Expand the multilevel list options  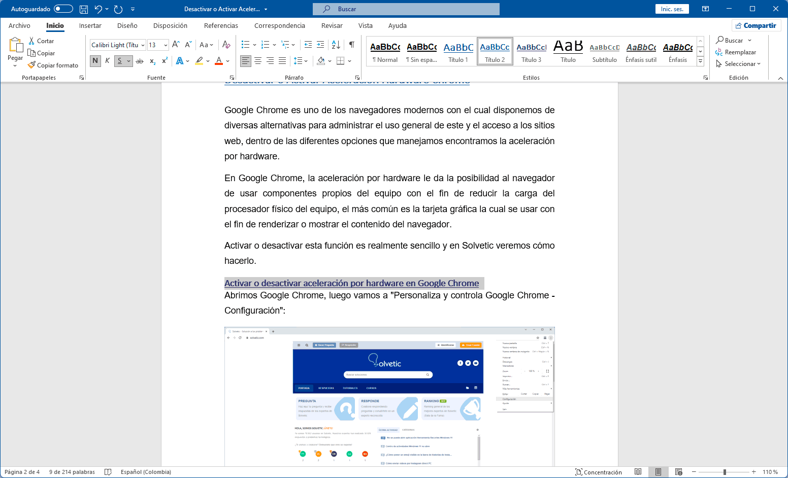[x=293, y=45]
